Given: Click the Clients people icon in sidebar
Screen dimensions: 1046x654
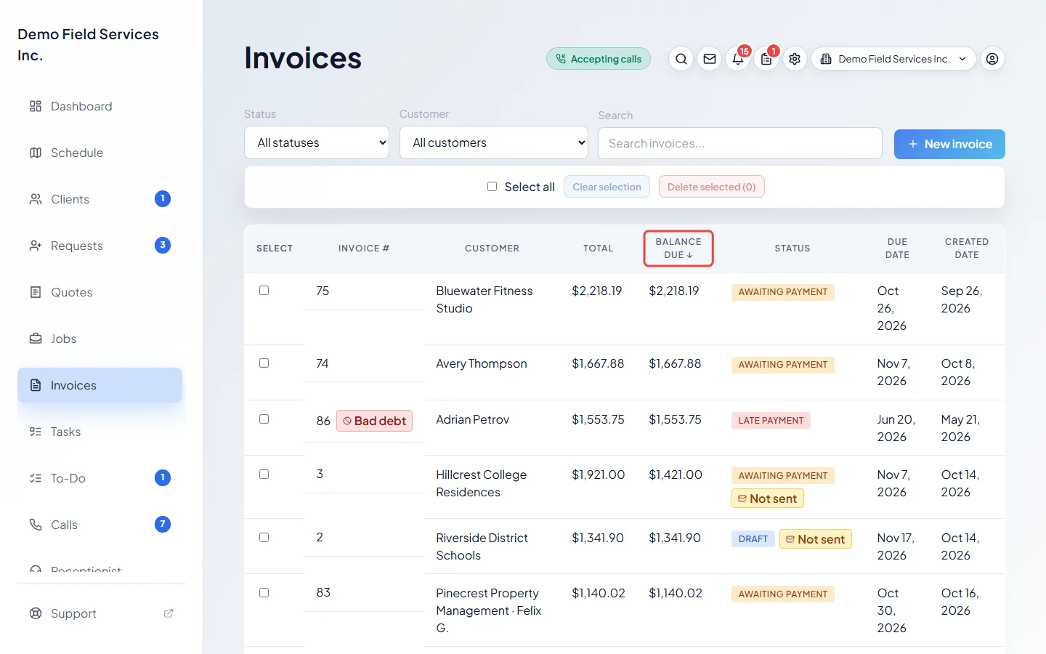Looking at the screenshot, I should 36,199.
